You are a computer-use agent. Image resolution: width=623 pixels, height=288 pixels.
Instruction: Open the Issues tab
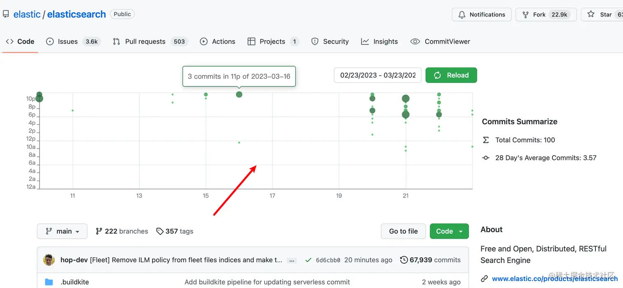click(73, 42)
